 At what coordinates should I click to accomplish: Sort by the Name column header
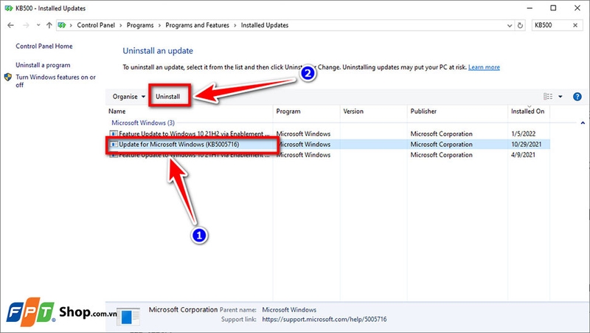point(190,111)
